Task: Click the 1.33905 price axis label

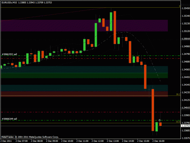Action: coord(186,115)
